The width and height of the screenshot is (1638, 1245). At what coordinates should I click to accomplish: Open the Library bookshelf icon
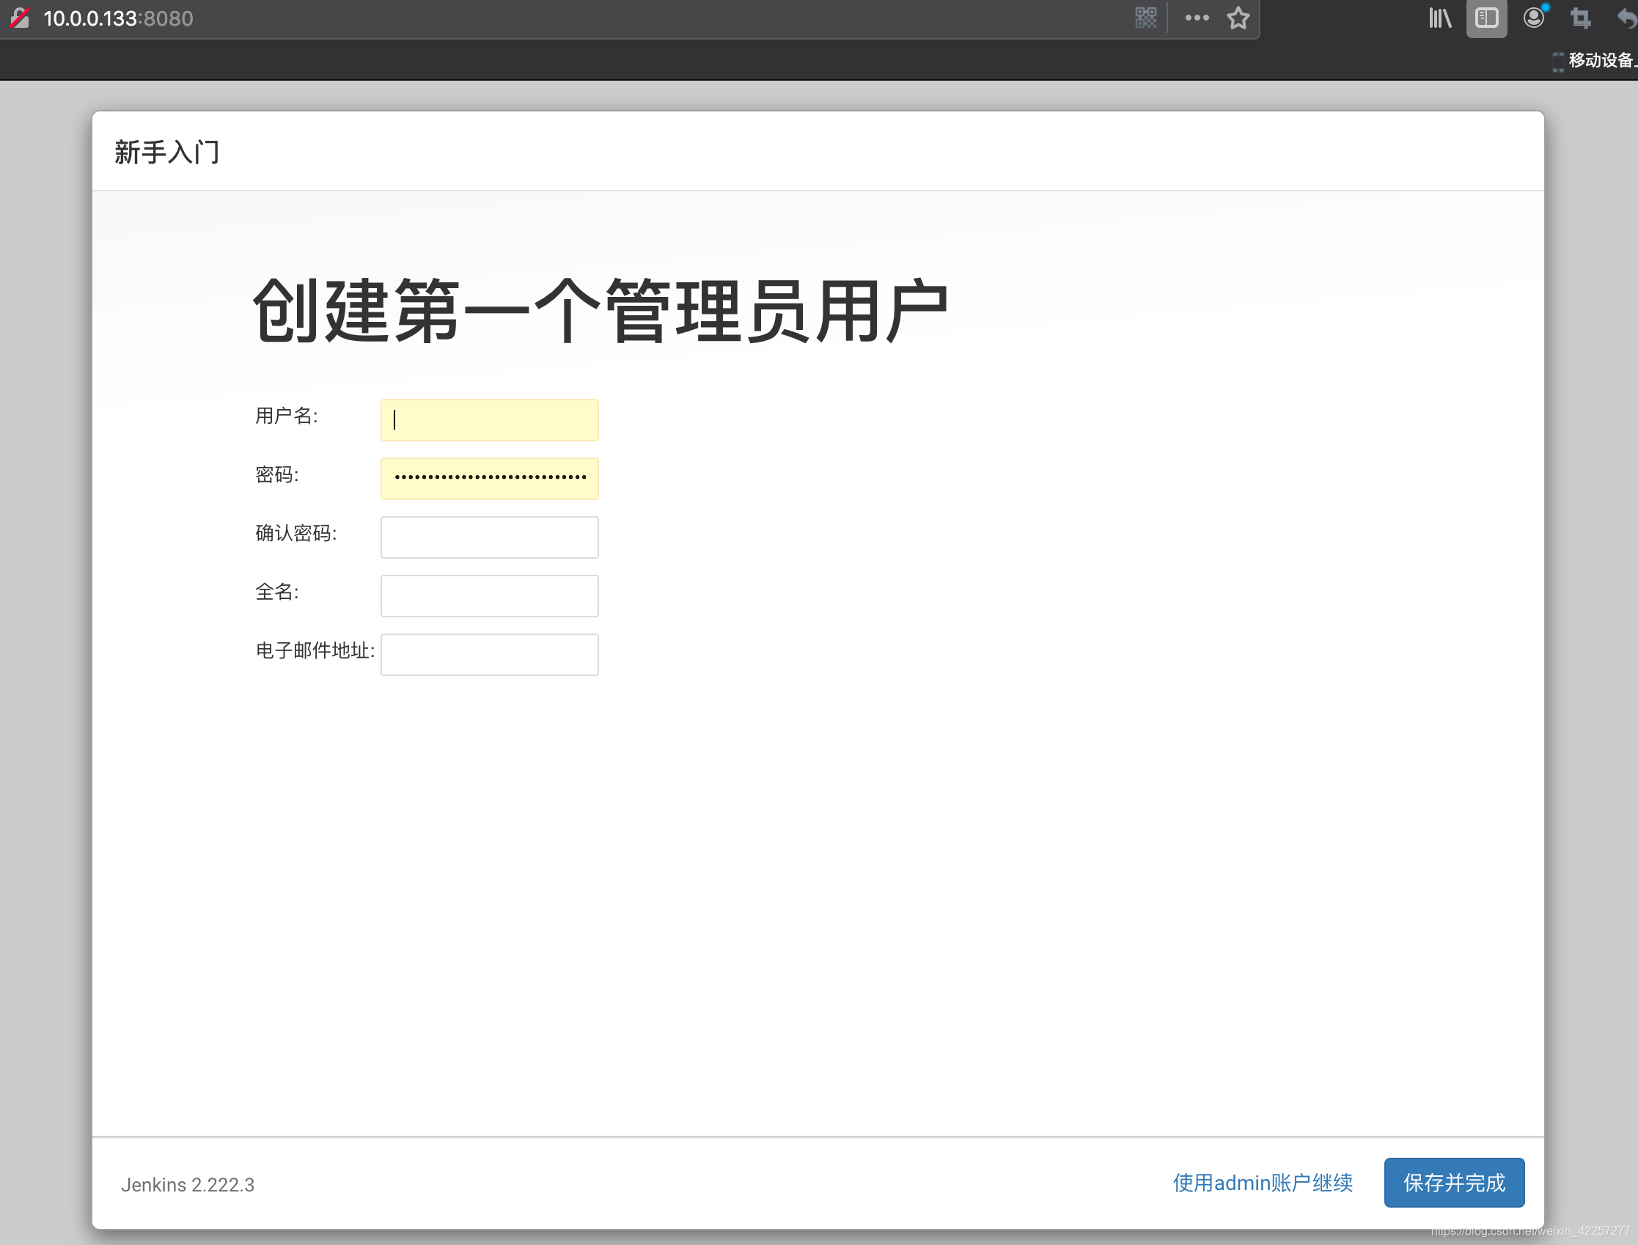pos(1439,18)
